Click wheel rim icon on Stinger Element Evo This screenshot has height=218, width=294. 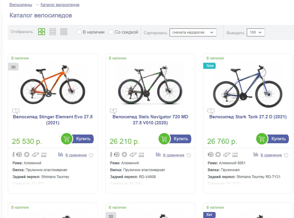pyautogui.click(x=27, y=154)
